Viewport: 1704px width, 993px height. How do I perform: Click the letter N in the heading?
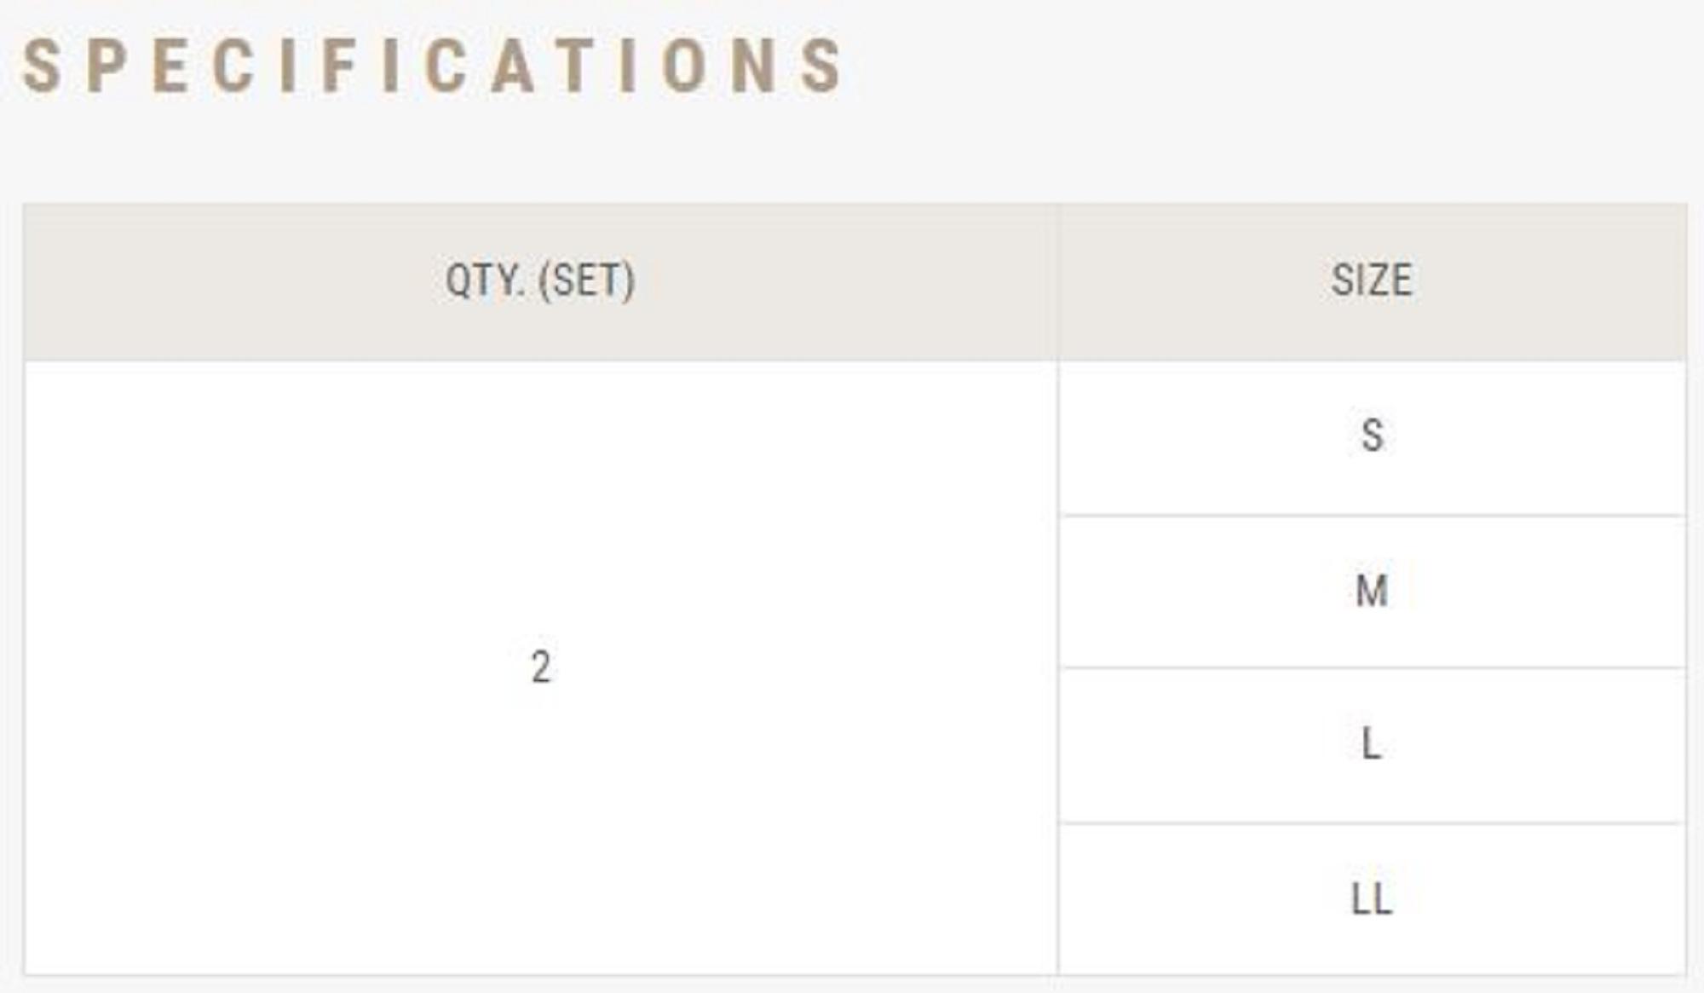coord(753,66)
